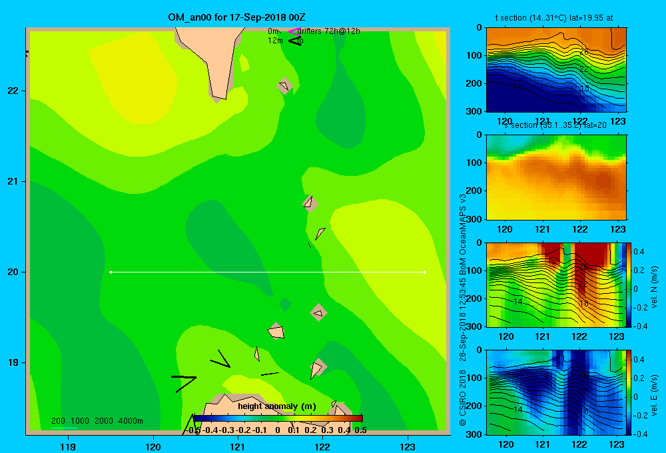The height and width of the screenshot is (453, 666).
Task: Click the '200 1000 2000 4000m' bathymetry legend
Action: 97,421
